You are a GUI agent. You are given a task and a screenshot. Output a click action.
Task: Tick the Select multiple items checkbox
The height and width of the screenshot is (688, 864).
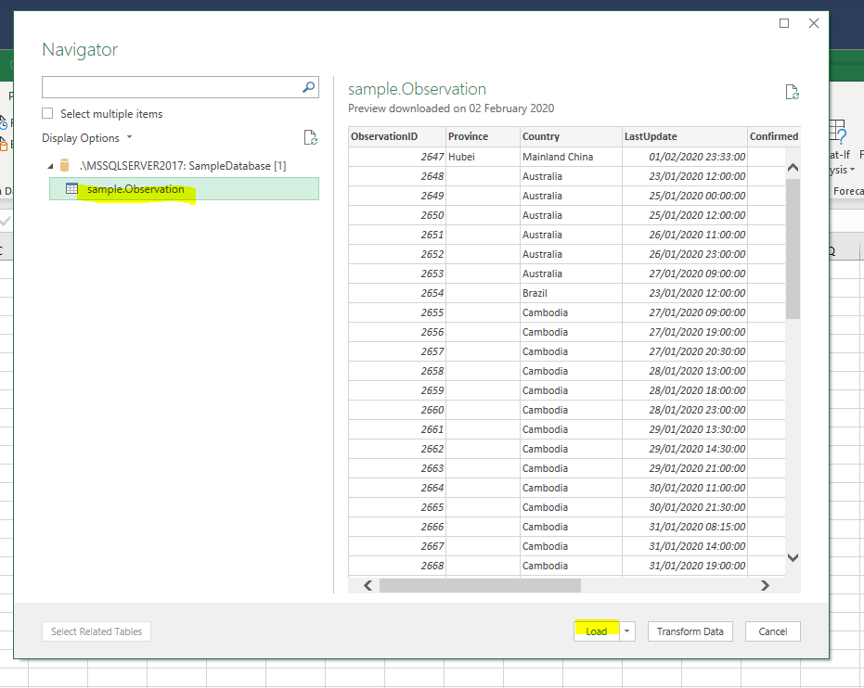point(47,113)
